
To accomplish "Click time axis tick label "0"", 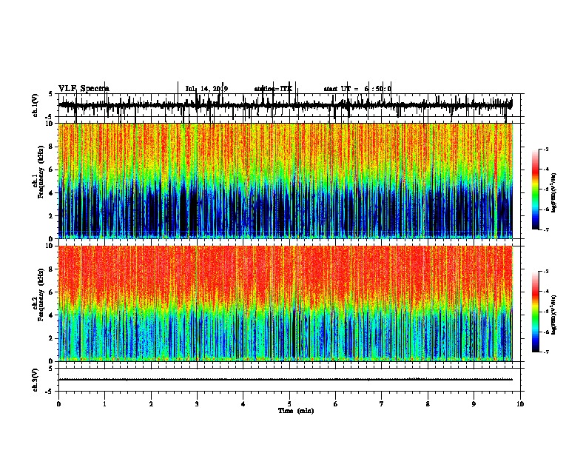I will click(58, 404).
